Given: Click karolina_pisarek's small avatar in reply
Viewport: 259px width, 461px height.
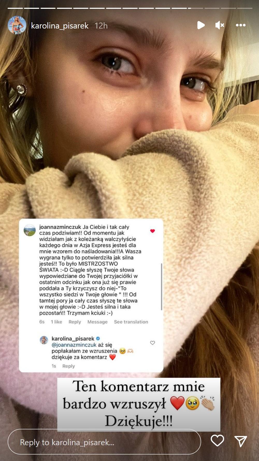Looking at the screenshot, I should pyautogui.click(x=44, y=340).
